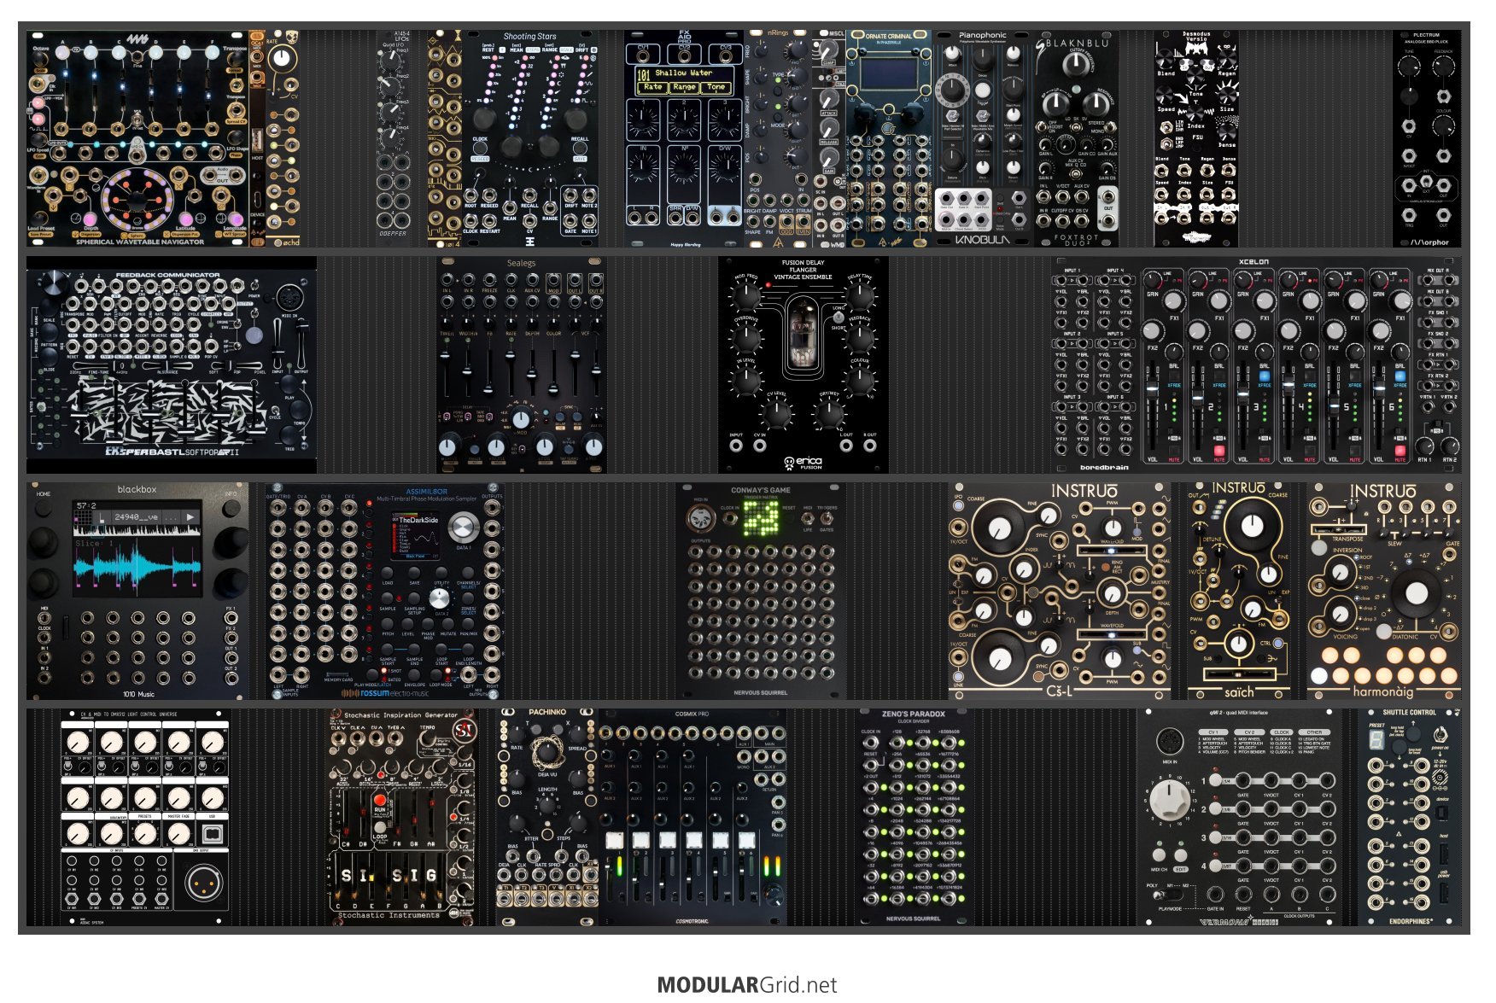This screenshot has height=1003, width=1496.
Task: Click the Xcelon RTN 1 knob
Action: tap(1425, 446)
